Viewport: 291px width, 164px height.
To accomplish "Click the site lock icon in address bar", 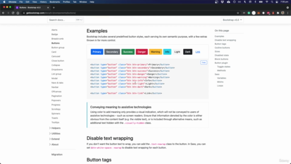I will [24, 13].
